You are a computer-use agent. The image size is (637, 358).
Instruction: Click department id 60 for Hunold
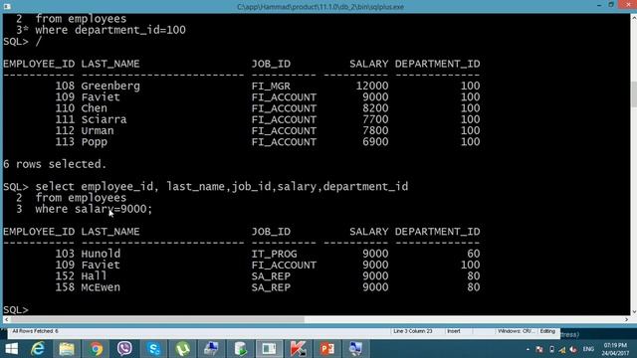click(474, 254)
